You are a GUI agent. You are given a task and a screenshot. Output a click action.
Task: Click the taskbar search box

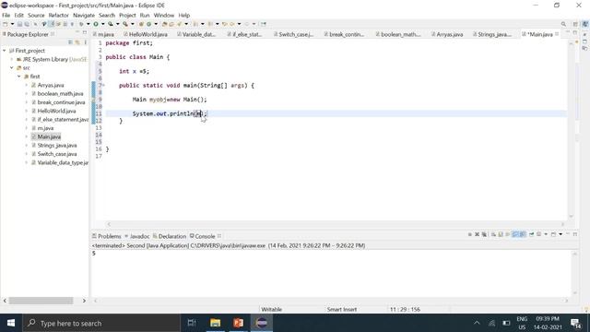[101, 323]
